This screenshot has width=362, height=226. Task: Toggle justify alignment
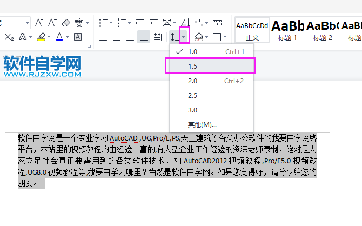pyautogui.click(x=144, y=37)
